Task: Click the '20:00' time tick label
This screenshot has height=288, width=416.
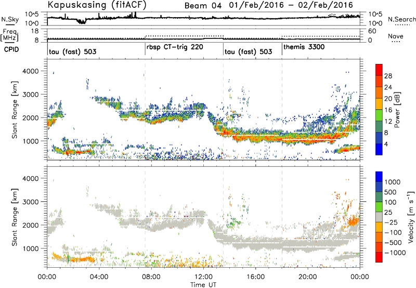Action: [307, 277]
